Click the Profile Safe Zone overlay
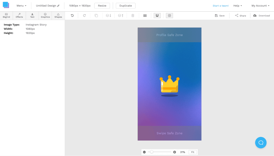 [x=169, y=35]
